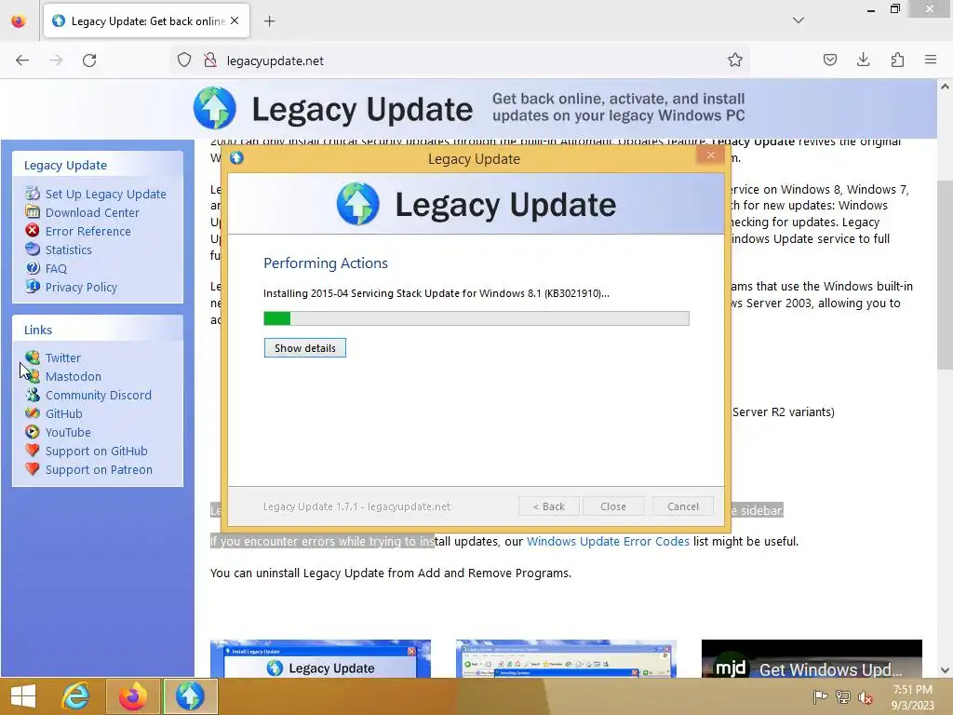
Task: Click the Firefox forward arrow button
Action: click(x=56, y=61)
